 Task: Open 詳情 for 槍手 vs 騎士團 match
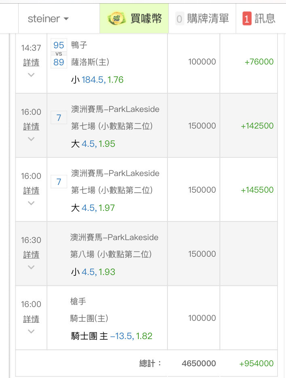click(x=31, y=319)
